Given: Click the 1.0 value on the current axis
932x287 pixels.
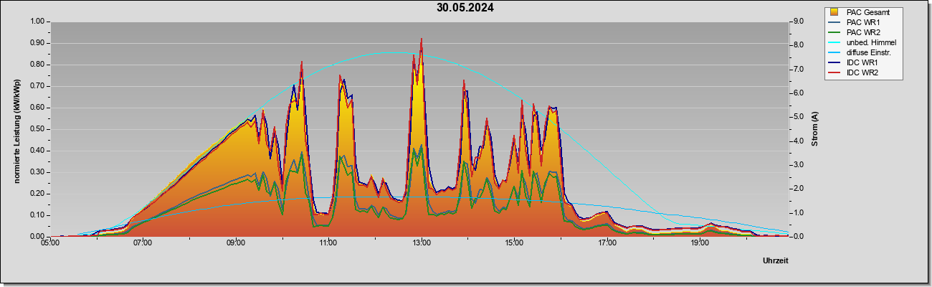Looking at the screenshot, I should click(x=798, y=213).
